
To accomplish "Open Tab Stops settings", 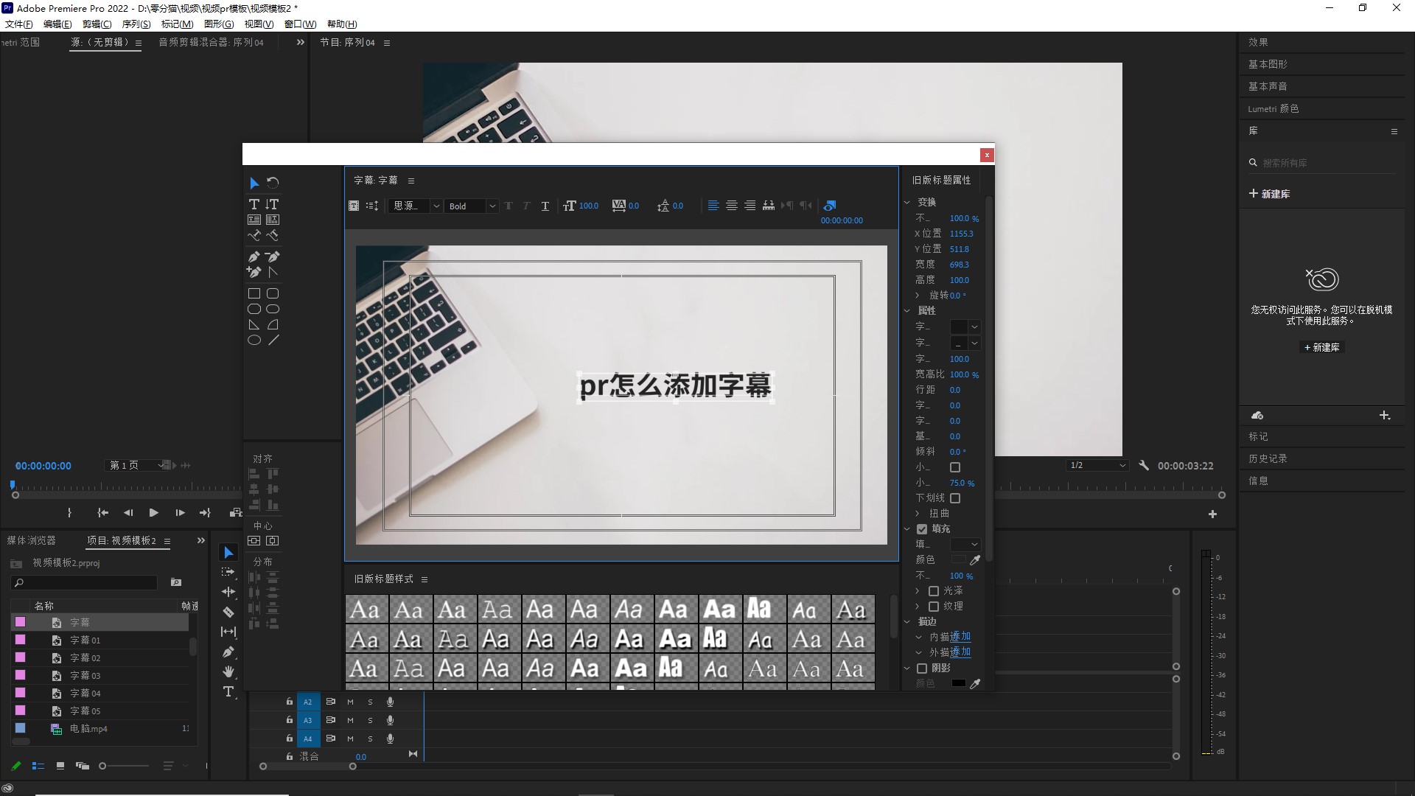I will (768, 206).
